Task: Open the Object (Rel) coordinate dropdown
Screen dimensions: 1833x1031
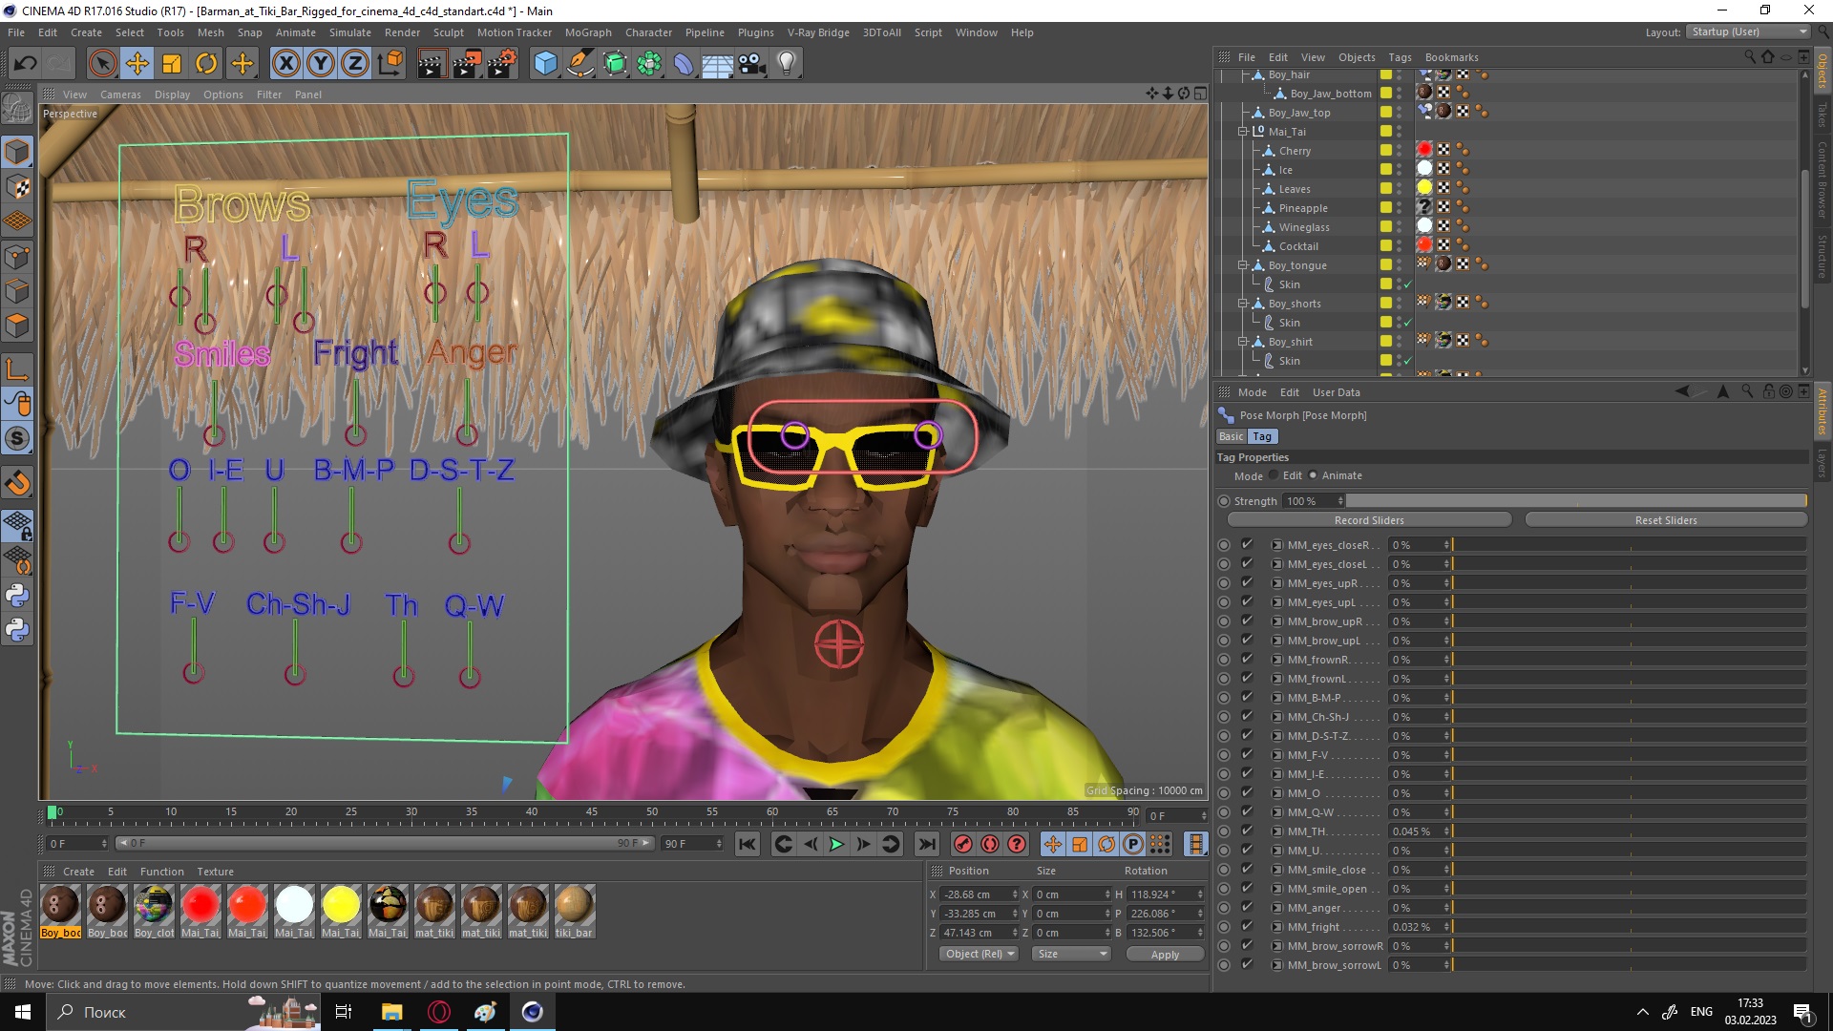Action: 979,954
